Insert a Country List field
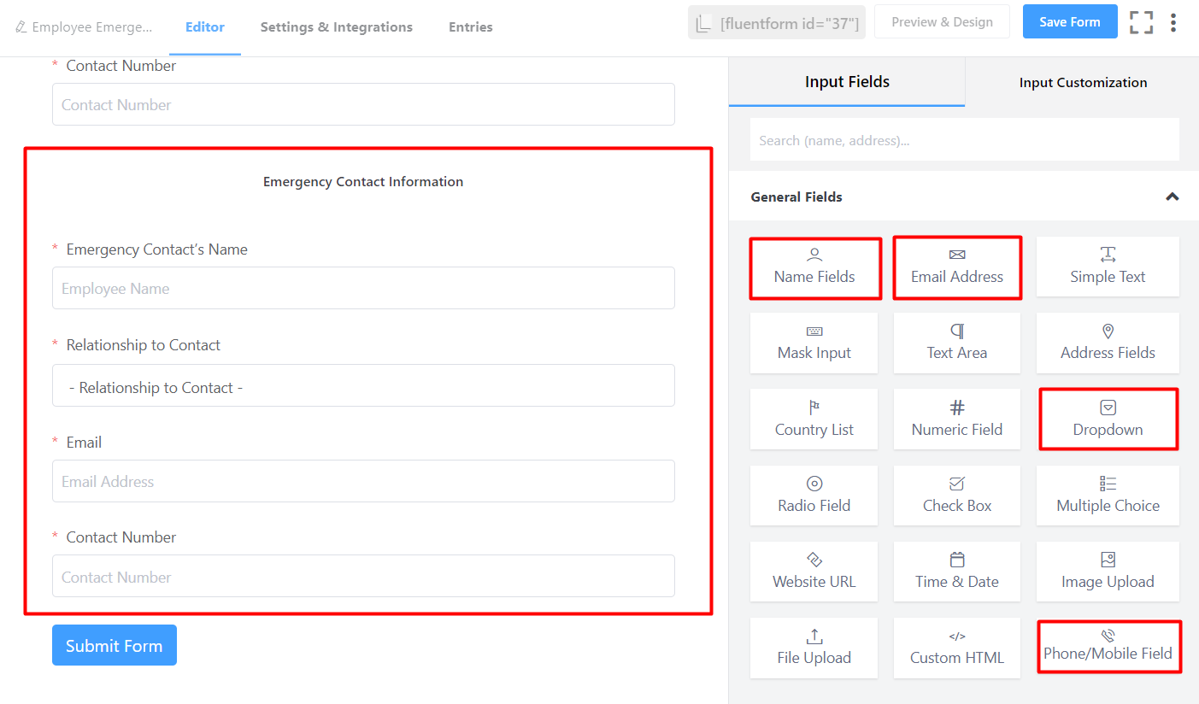Screen dimensions: 1199x704 pyautogui.click(x=814, y=419)
